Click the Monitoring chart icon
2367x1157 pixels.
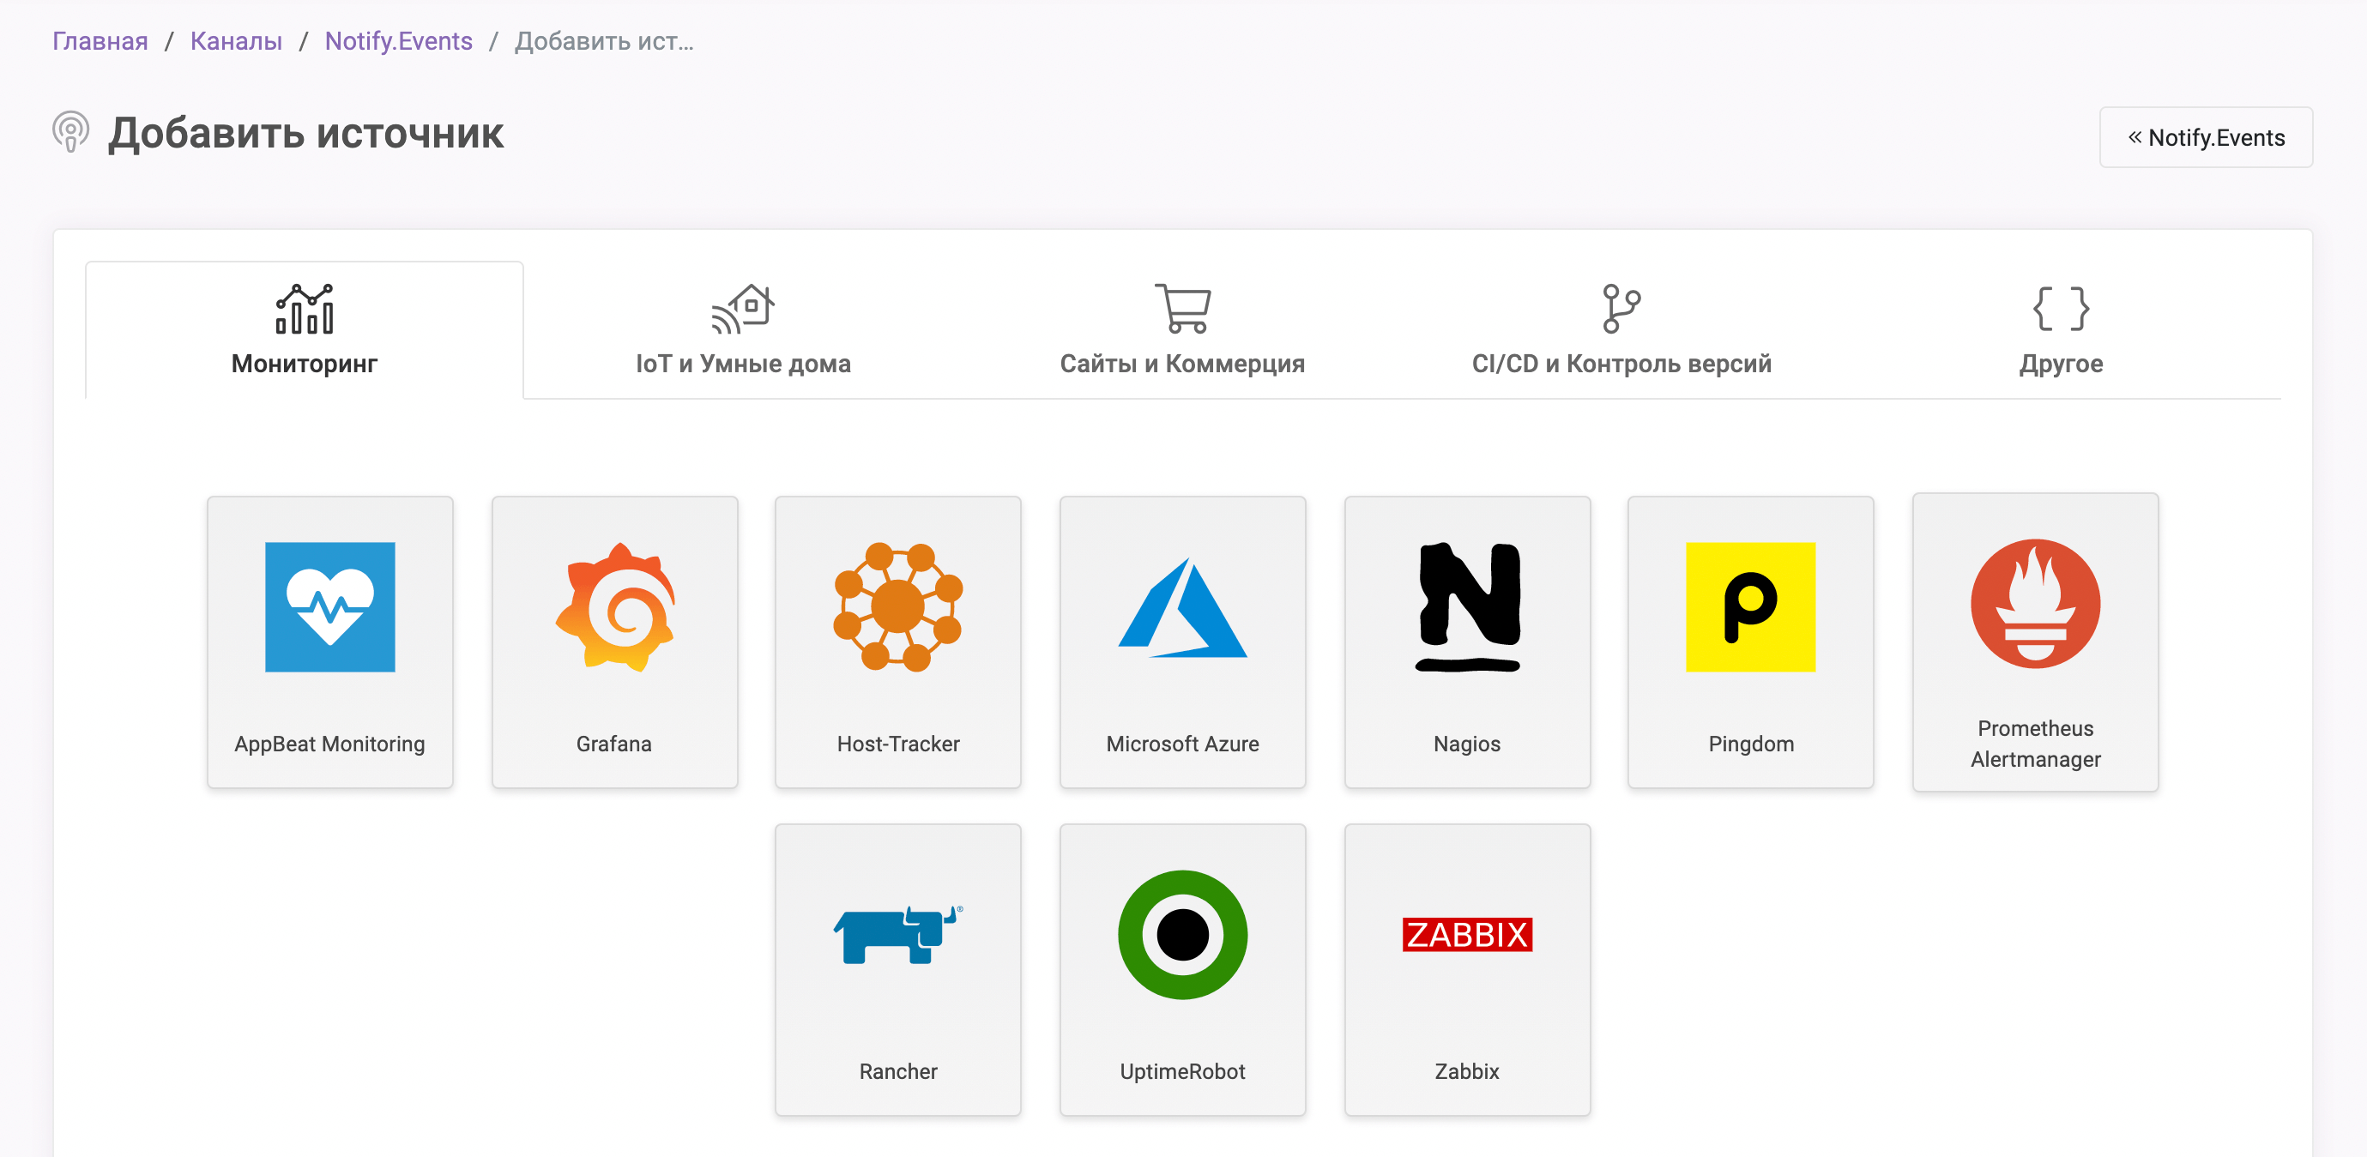pos(305,309)
